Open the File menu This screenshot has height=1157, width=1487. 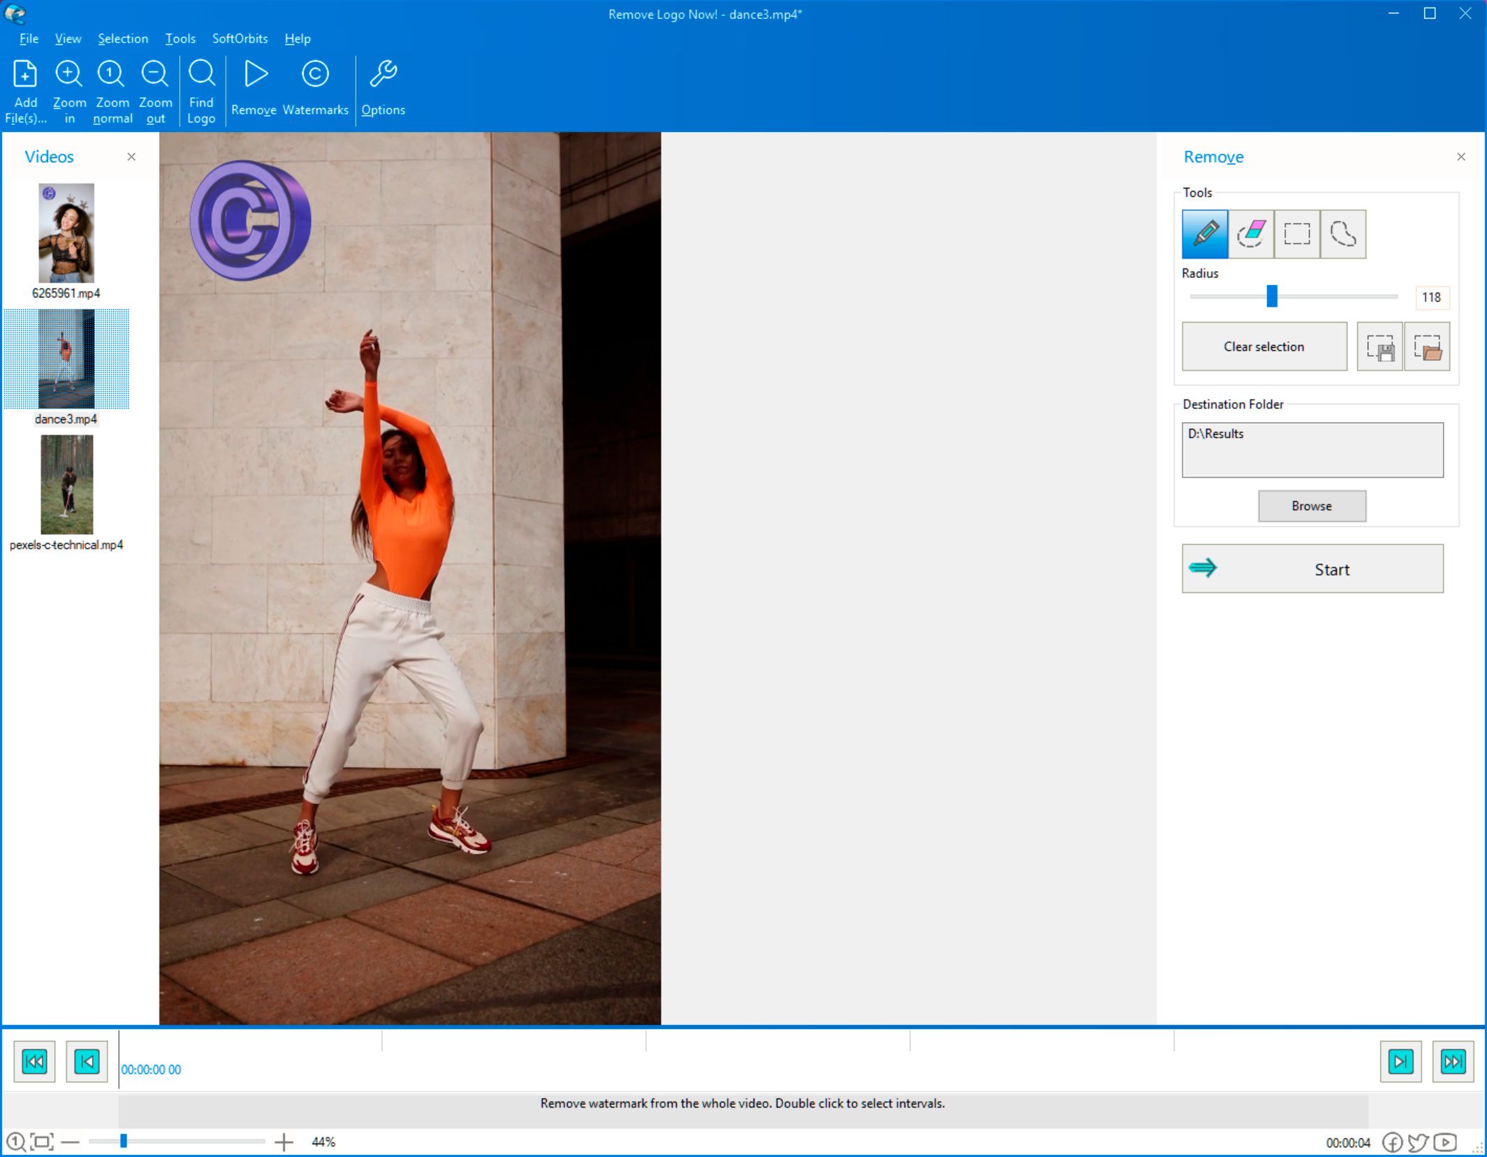coord(28,38)
